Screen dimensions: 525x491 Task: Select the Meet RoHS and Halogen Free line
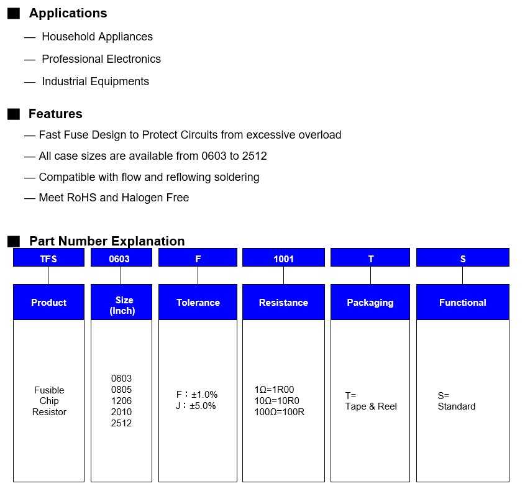[114, 198]
